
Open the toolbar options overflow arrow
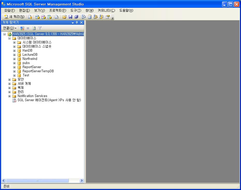pyautogui.click(x=113, y=18)
